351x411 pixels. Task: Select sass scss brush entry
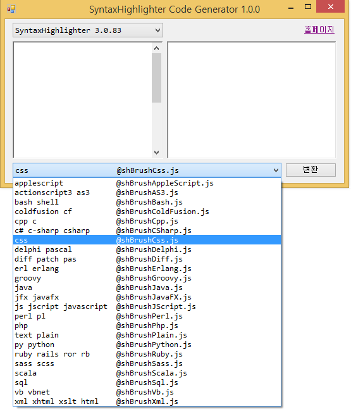pyautogui.click(x=147, y=364)
